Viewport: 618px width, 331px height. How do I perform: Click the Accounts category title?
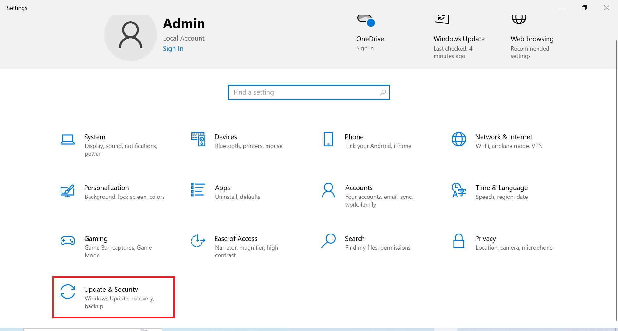point(359,188)
